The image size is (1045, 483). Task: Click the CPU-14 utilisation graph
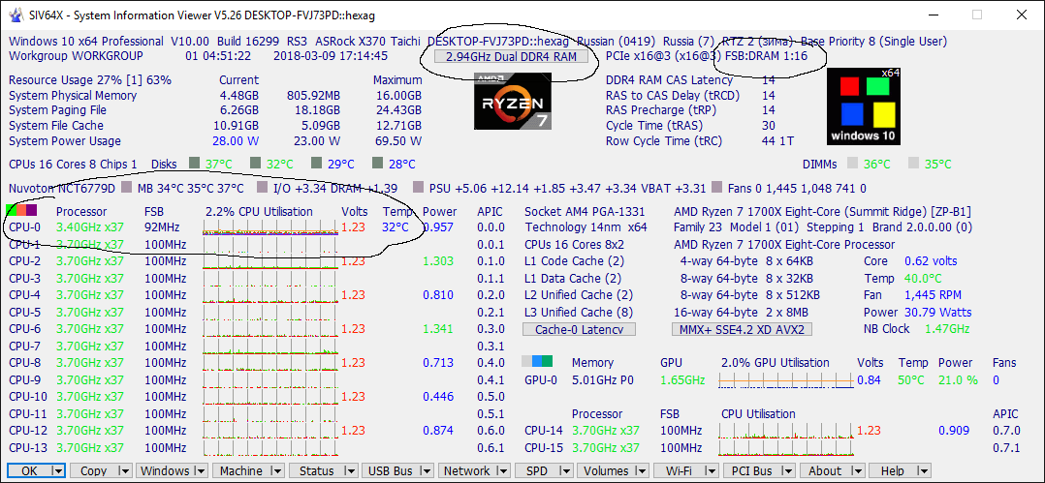pos(786,431)
